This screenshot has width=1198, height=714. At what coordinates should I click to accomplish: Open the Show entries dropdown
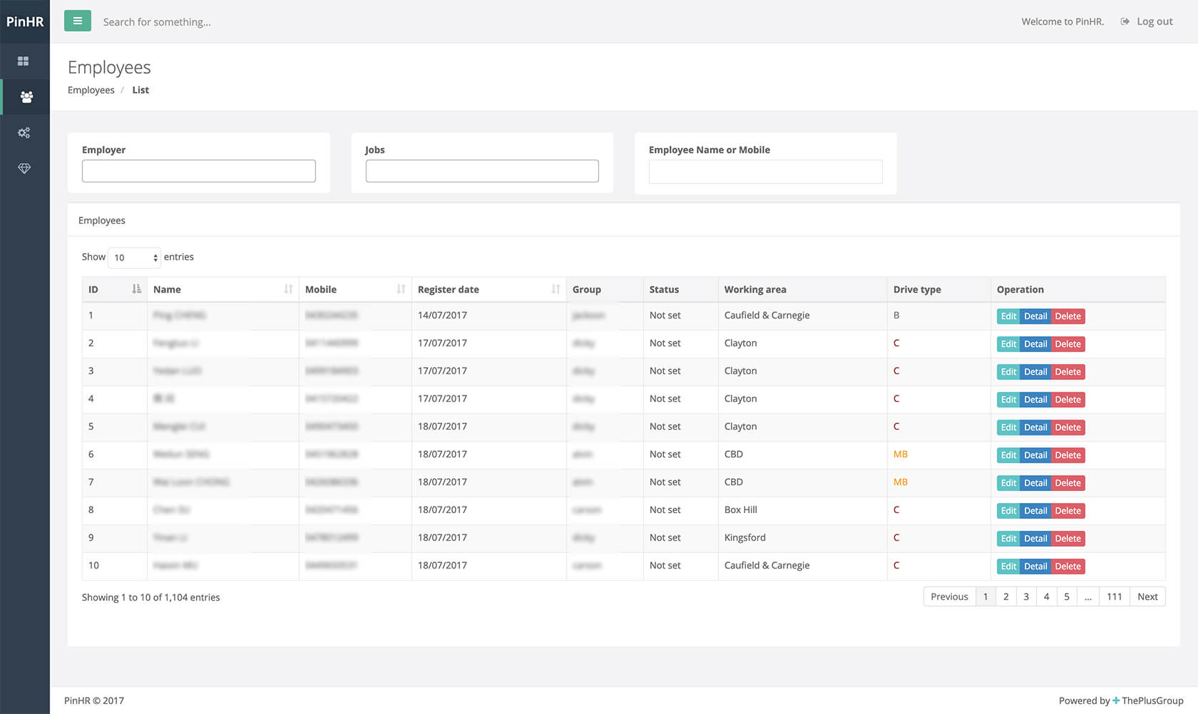coord(133,257)
